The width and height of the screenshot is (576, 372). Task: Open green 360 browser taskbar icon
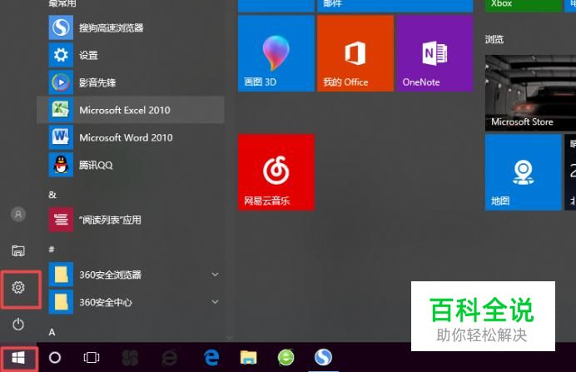coord(286,357)
